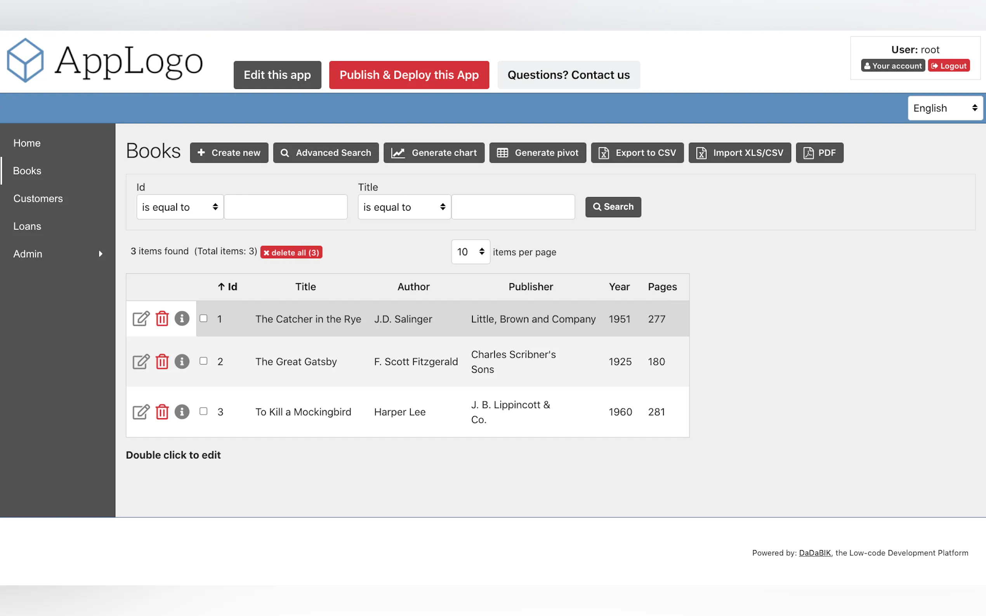Click the Title search text field
The width and height of the screenshot is (986, 616).
[x=513, y=207]
